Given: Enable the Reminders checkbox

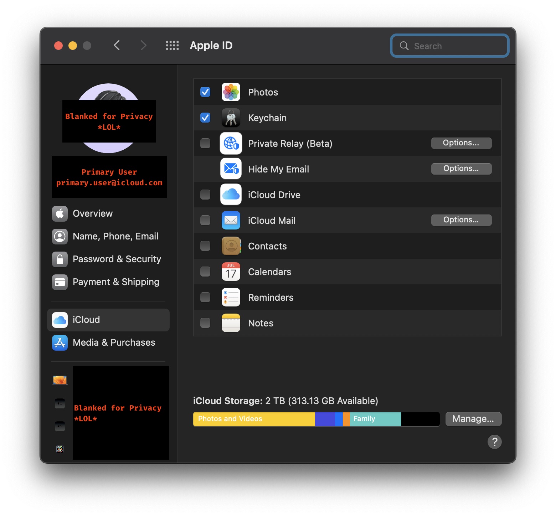Looking at the screenshot, I should point(205,297).
